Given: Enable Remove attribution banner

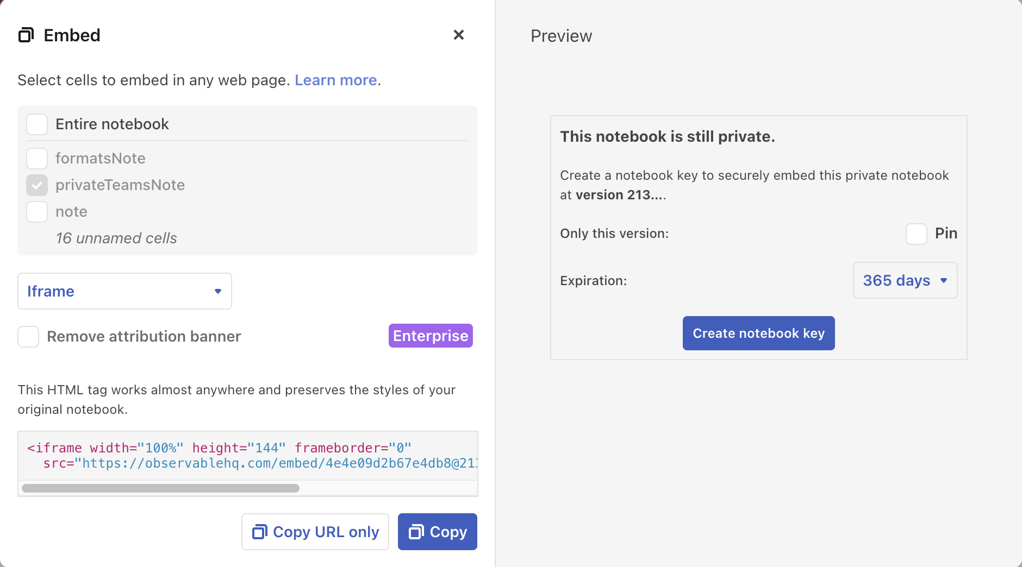Looking at the screenshot, I should pyautogui.click(x=28, y=336).
